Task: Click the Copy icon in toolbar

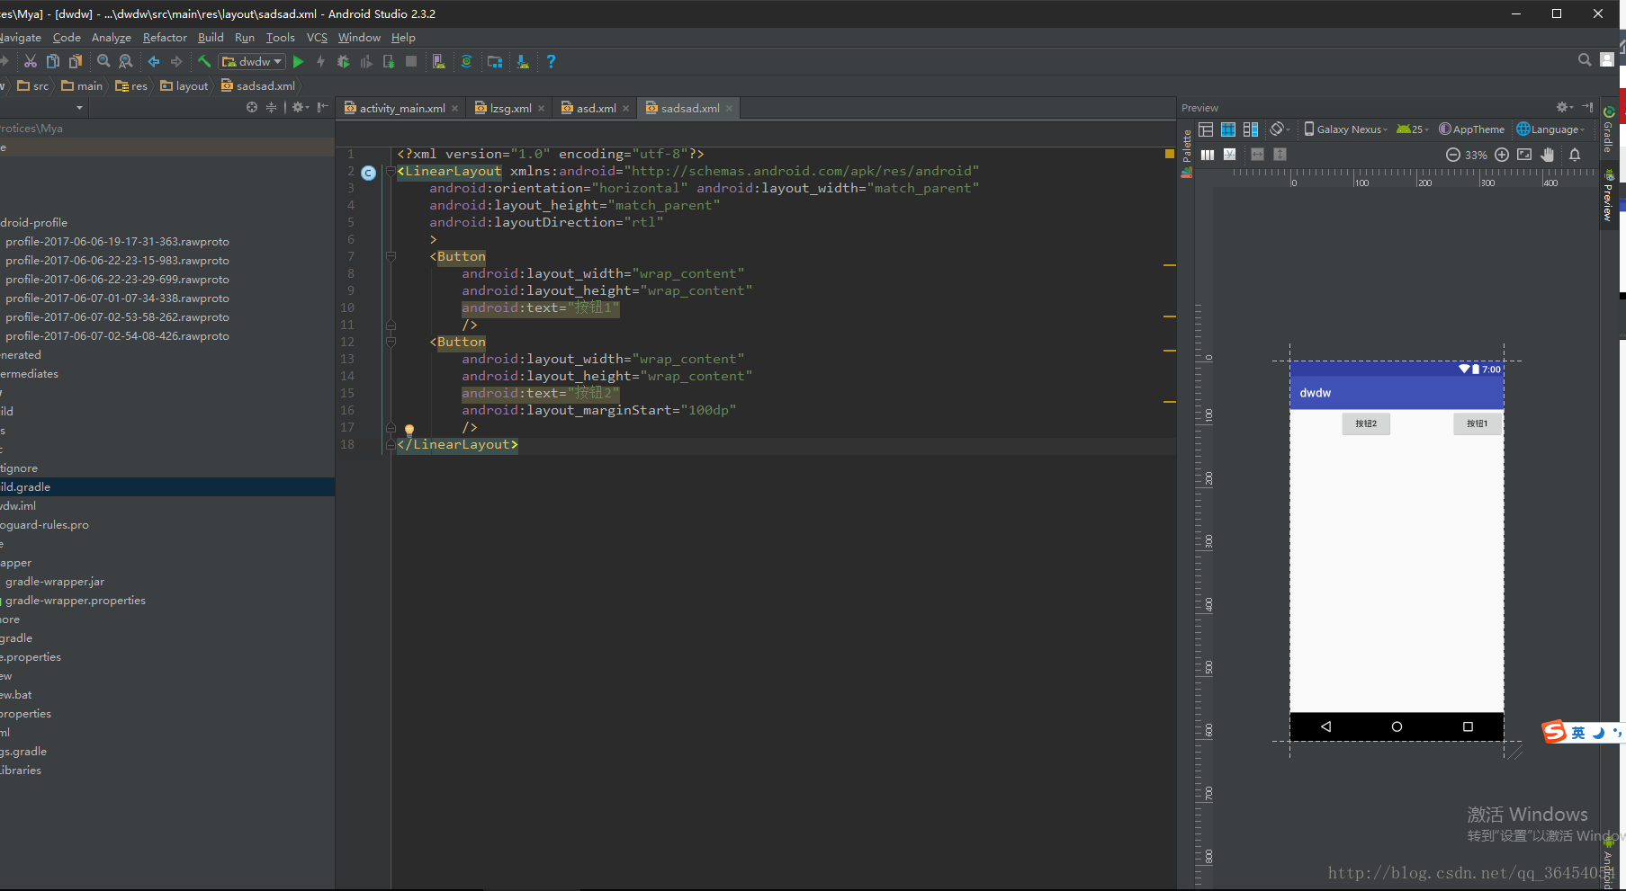Action: tap(53, 61)
